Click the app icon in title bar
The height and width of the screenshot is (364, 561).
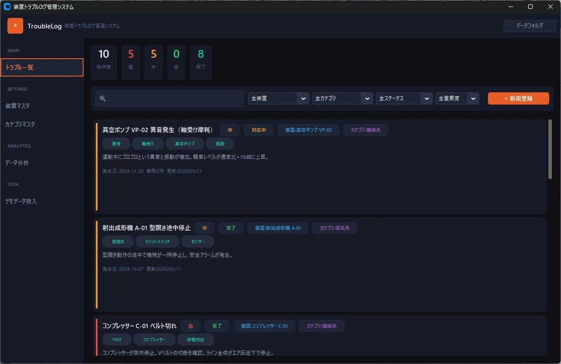pyautogui.click(x=7, y=7)
